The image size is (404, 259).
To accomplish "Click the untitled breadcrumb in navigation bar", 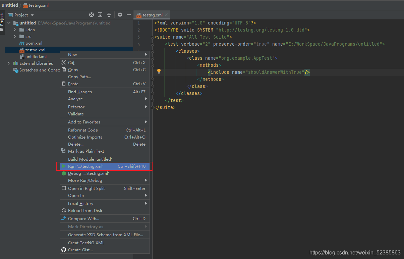I will (x=10, y=5).
